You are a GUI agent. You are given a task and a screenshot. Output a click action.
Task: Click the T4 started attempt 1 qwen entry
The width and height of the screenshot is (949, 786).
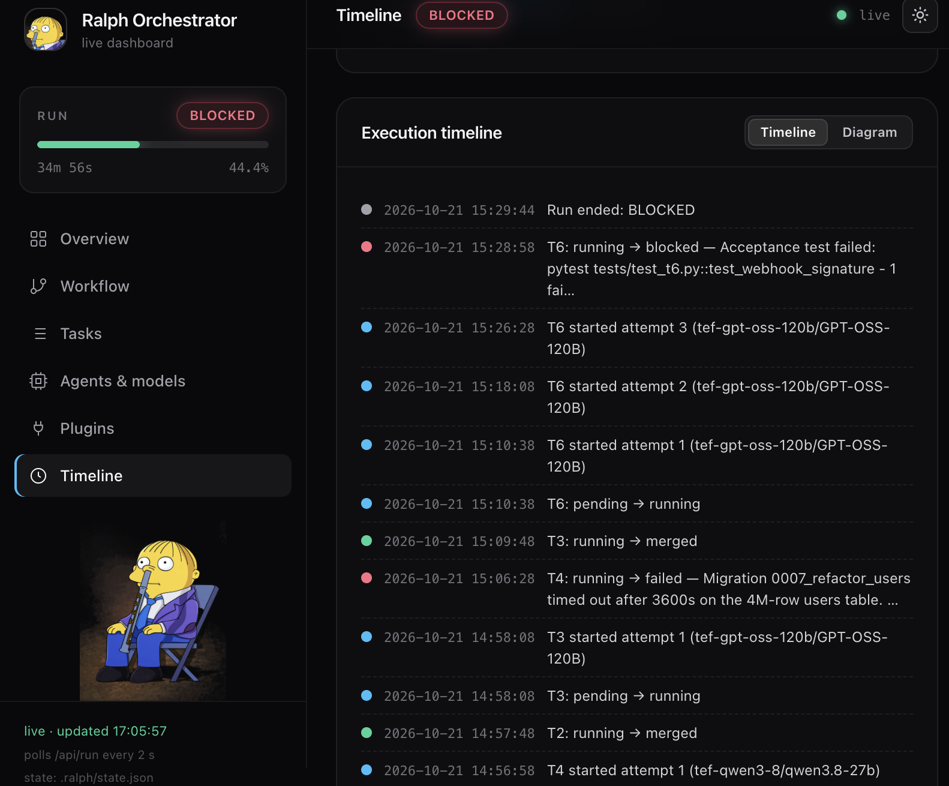click(x=637, y=770)
